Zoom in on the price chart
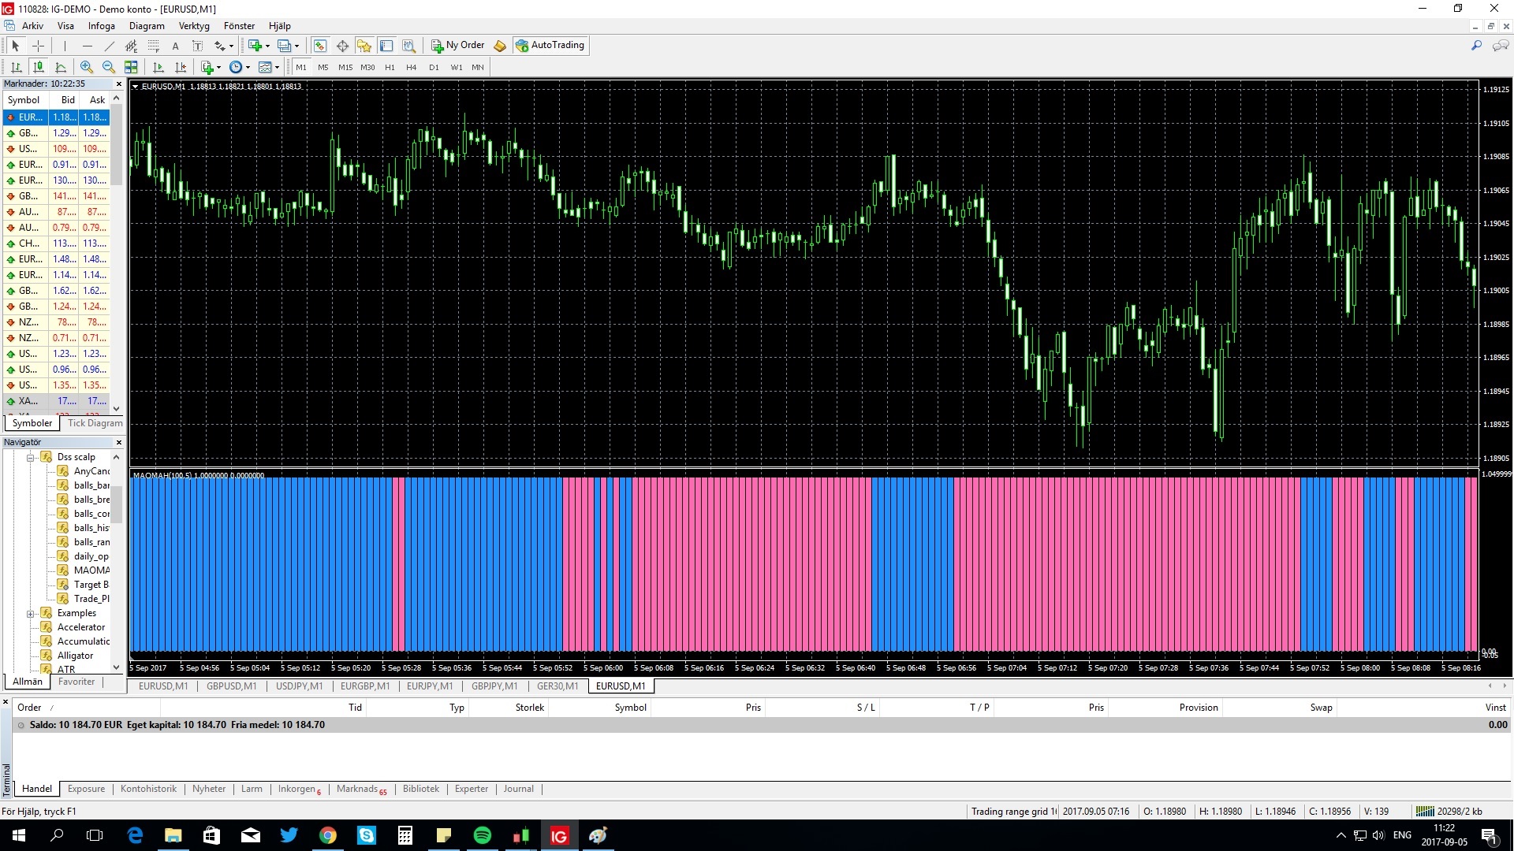 point(85,67)
